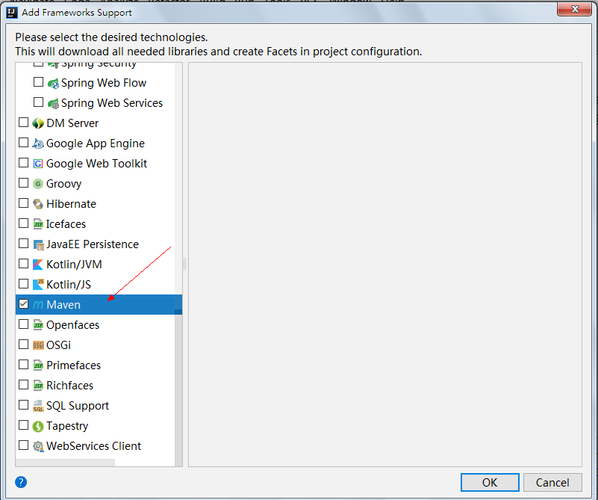The image size is (598, 500).
Task: Select the Google App Engine label
Action: 96,143
